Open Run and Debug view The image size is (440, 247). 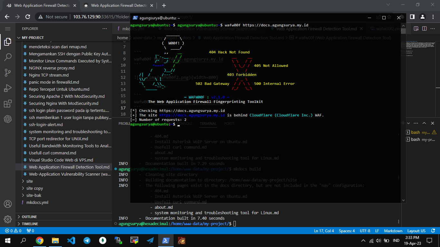(x=8, y=88)
